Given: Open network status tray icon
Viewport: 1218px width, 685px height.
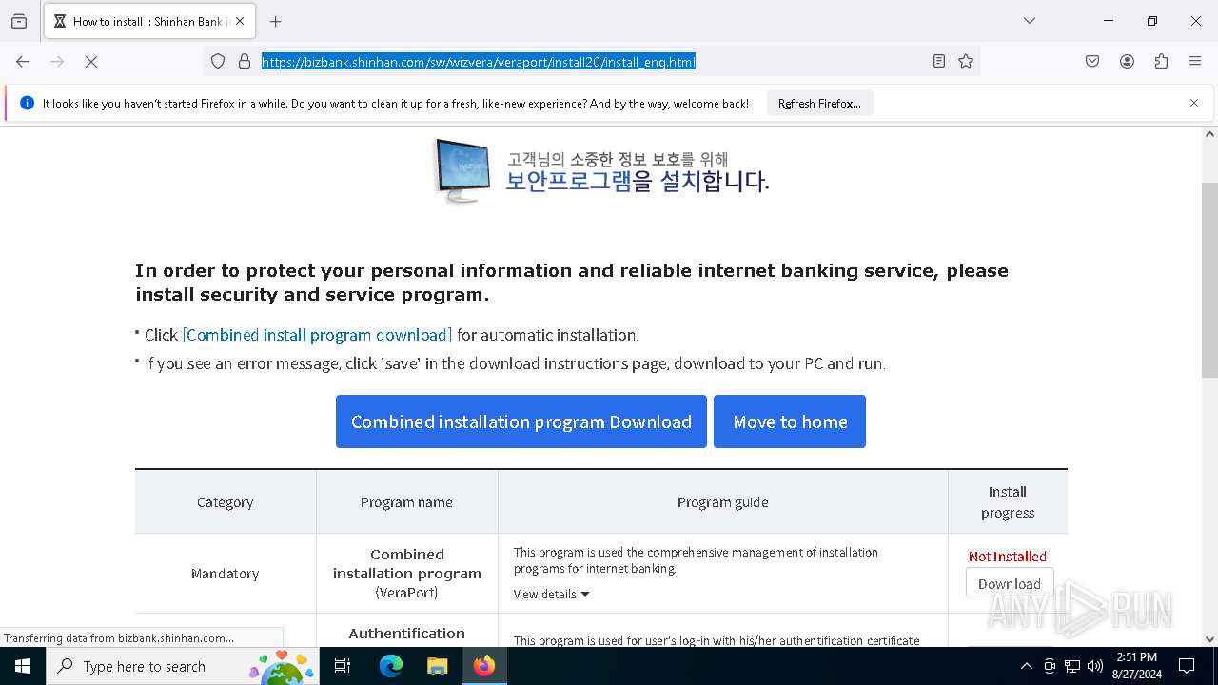Looking at the screenshot, I should (1072, 666).
